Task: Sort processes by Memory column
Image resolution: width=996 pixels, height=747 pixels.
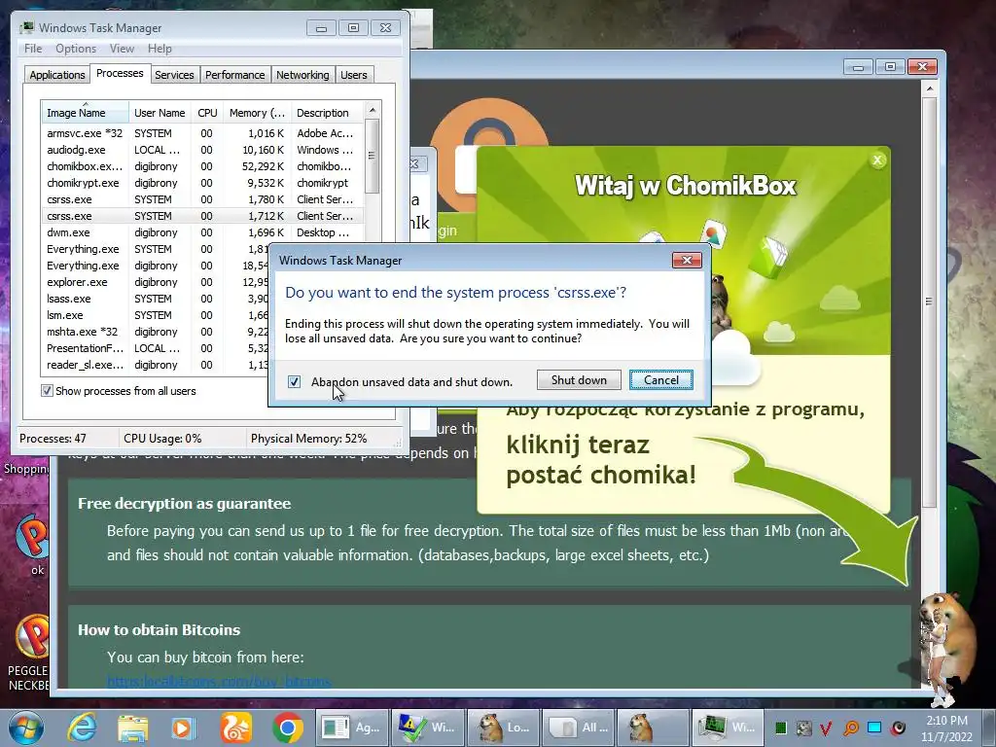Action: pyautogui.click(x=257, y=113)
